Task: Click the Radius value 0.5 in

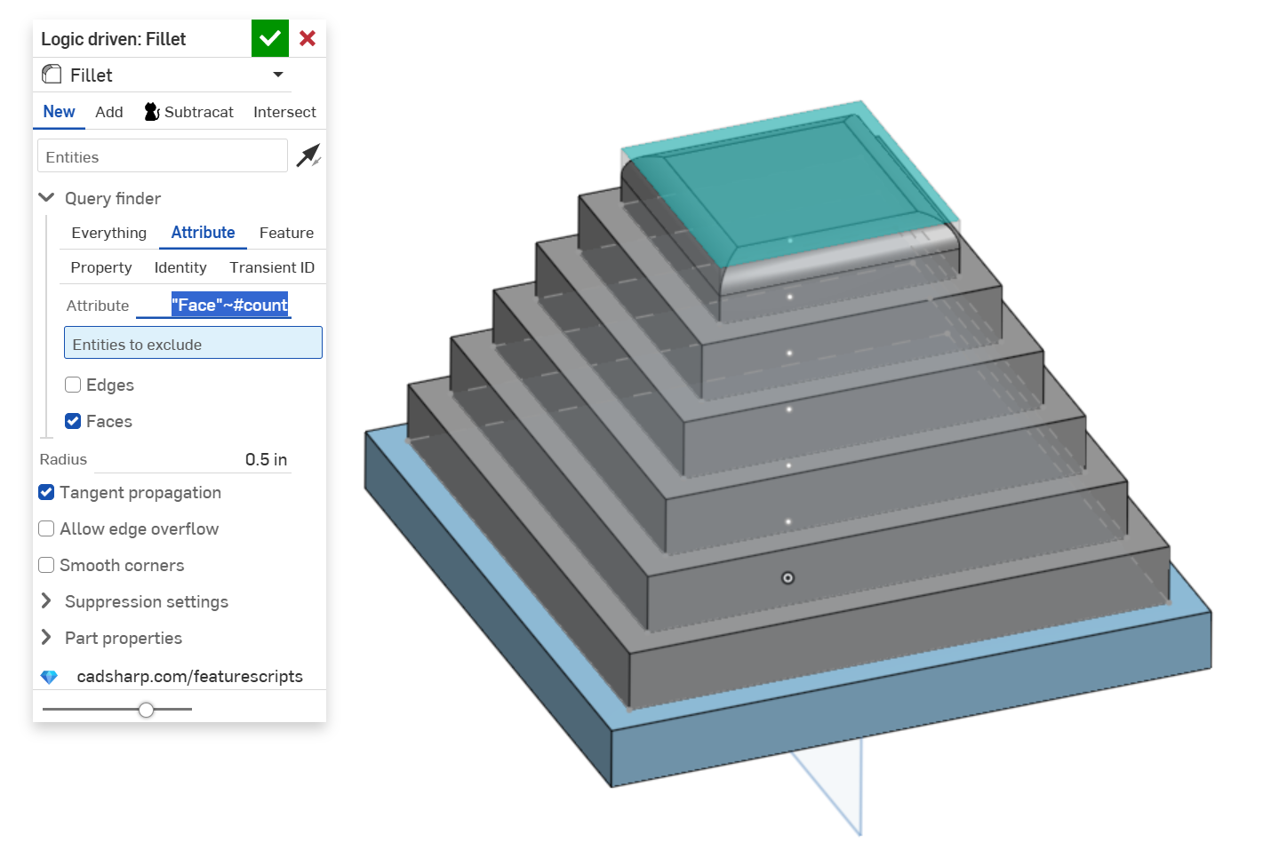Action: pyautogui.click(x=266, y=459)
